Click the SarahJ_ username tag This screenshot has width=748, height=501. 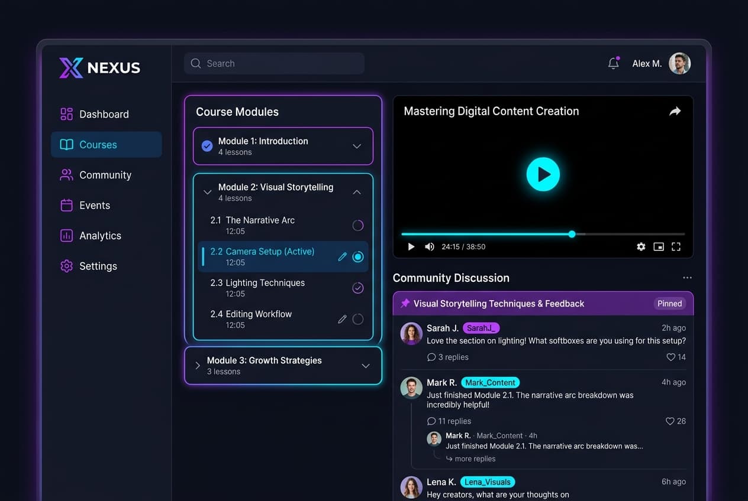coord(481,328)
